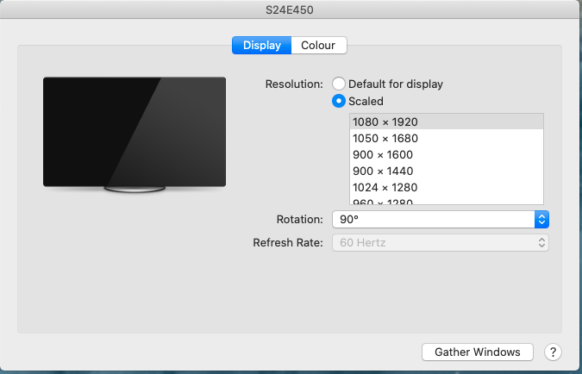
Task: Open the Rotation dropdown set to 90°
Action: pos(441,219)
